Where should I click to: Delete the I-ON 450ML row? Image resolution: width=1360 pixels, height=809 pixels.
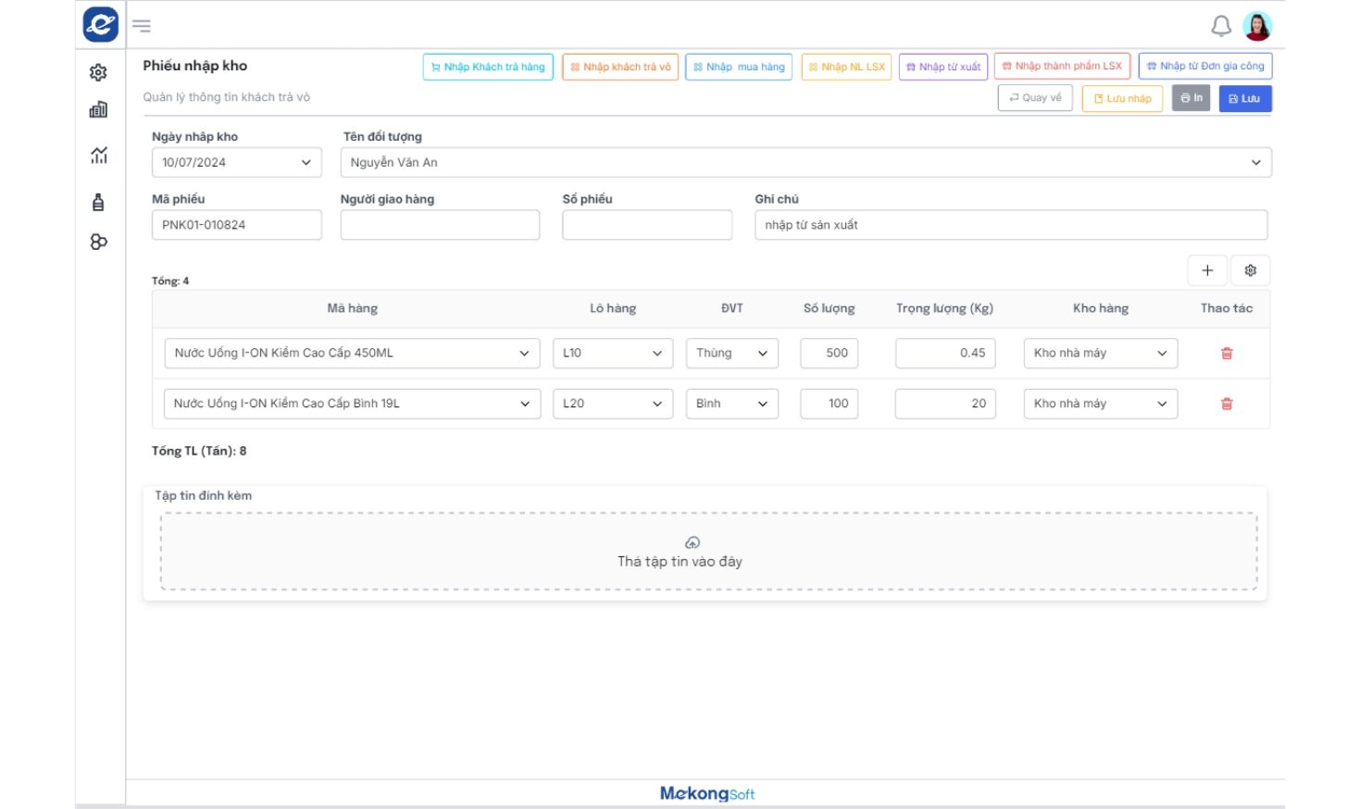point(1227,354)
